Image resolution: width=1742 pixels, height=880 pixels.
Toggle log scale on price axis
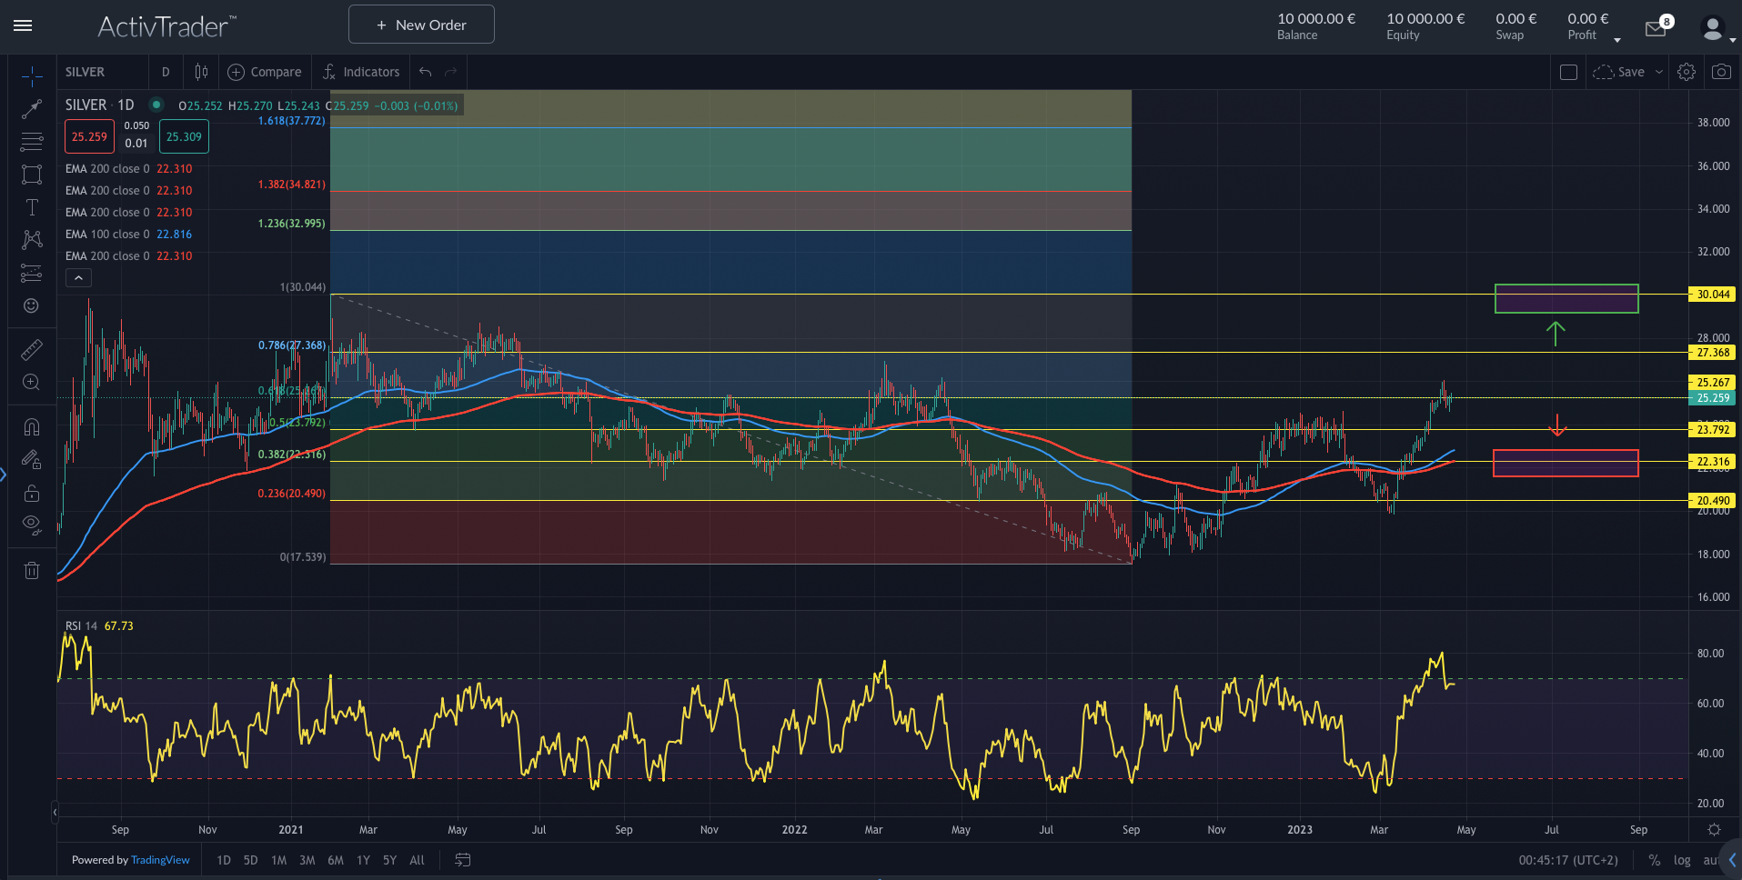(x=1682, y=860)
